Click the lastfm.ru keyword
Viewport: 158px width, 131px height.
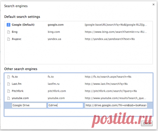click(x=53, y=84)
